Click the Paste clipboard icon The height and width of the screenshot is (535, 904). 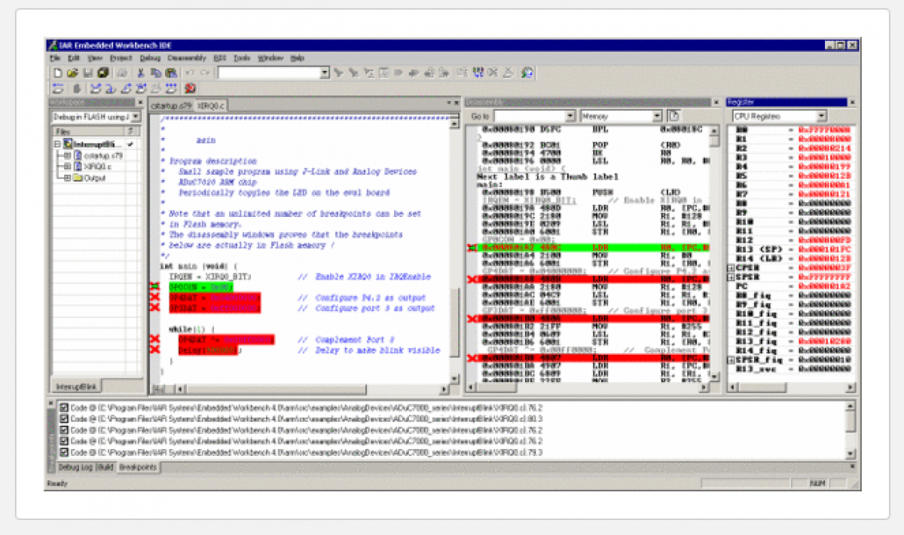171,73
